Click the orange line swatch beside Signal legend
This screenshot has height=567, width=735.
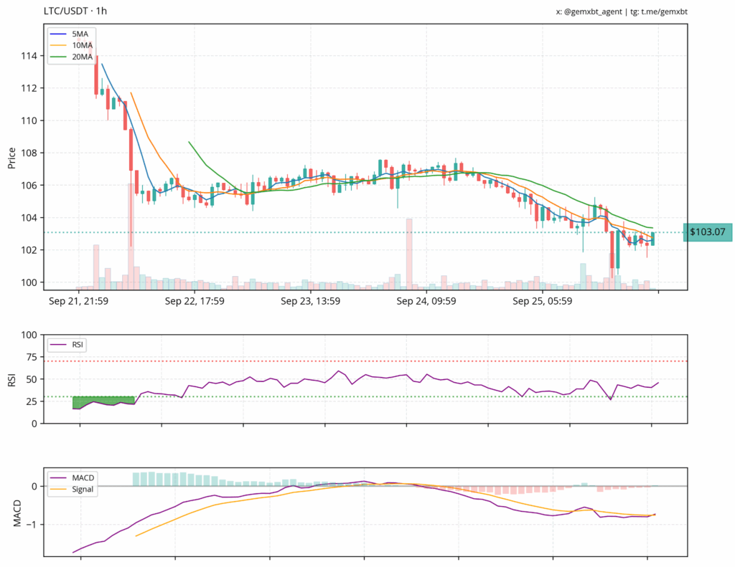tap(58, 490)
